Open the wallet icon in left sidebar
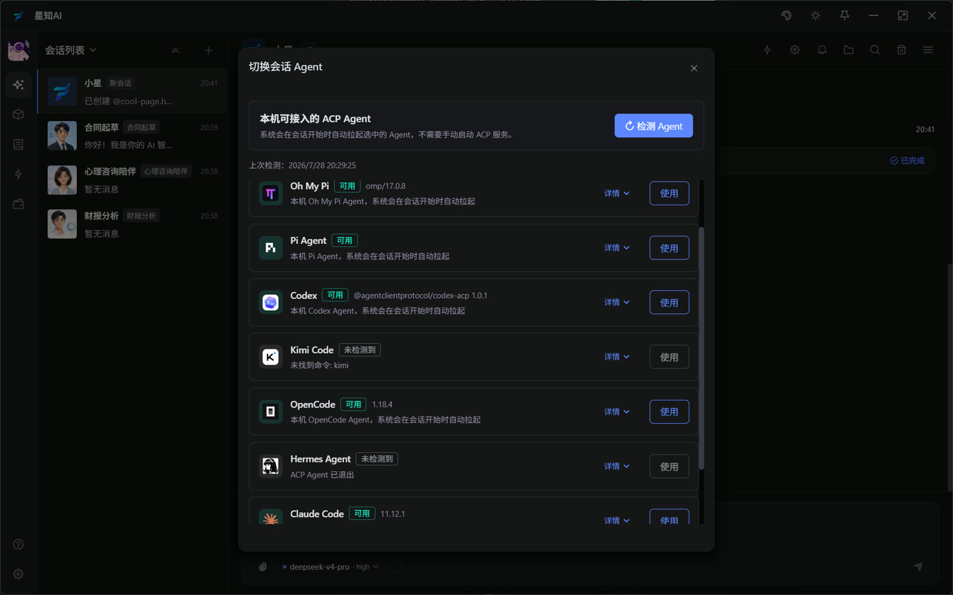 [18, 204]
